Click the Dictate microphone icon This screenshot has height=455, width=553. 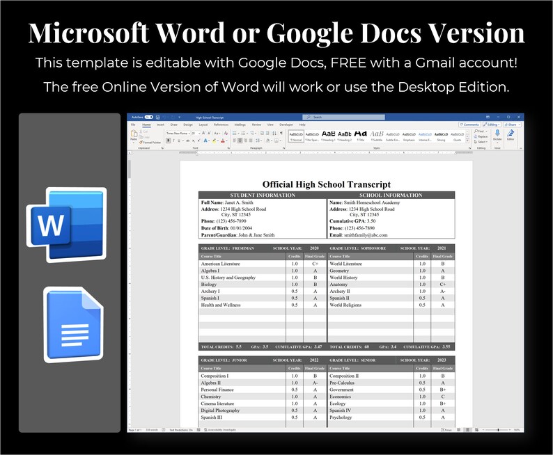[497, 133]
